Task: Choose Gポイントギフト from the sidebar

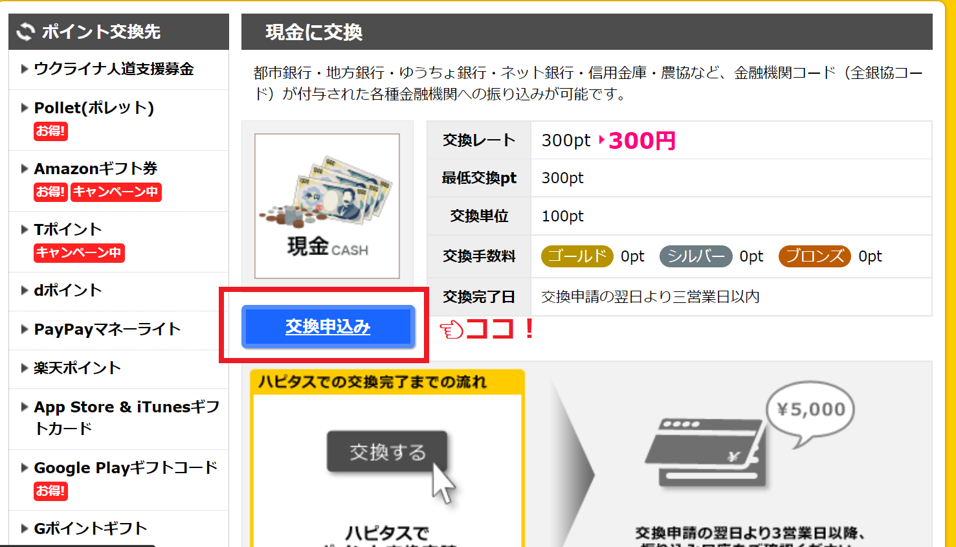Action: click(x=91, y=528)
